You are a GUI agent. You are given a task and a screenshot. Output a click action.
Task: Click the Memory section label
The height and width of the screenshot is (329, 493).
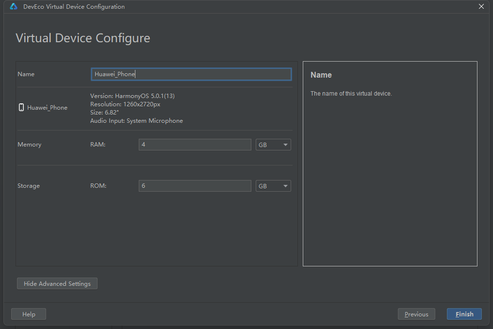coord(29,145)
